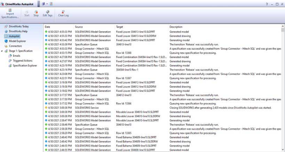Screen dimensions: 285x152
Task: Open Edit Tags from the toolbar
Action: click(x=47, y=14)
